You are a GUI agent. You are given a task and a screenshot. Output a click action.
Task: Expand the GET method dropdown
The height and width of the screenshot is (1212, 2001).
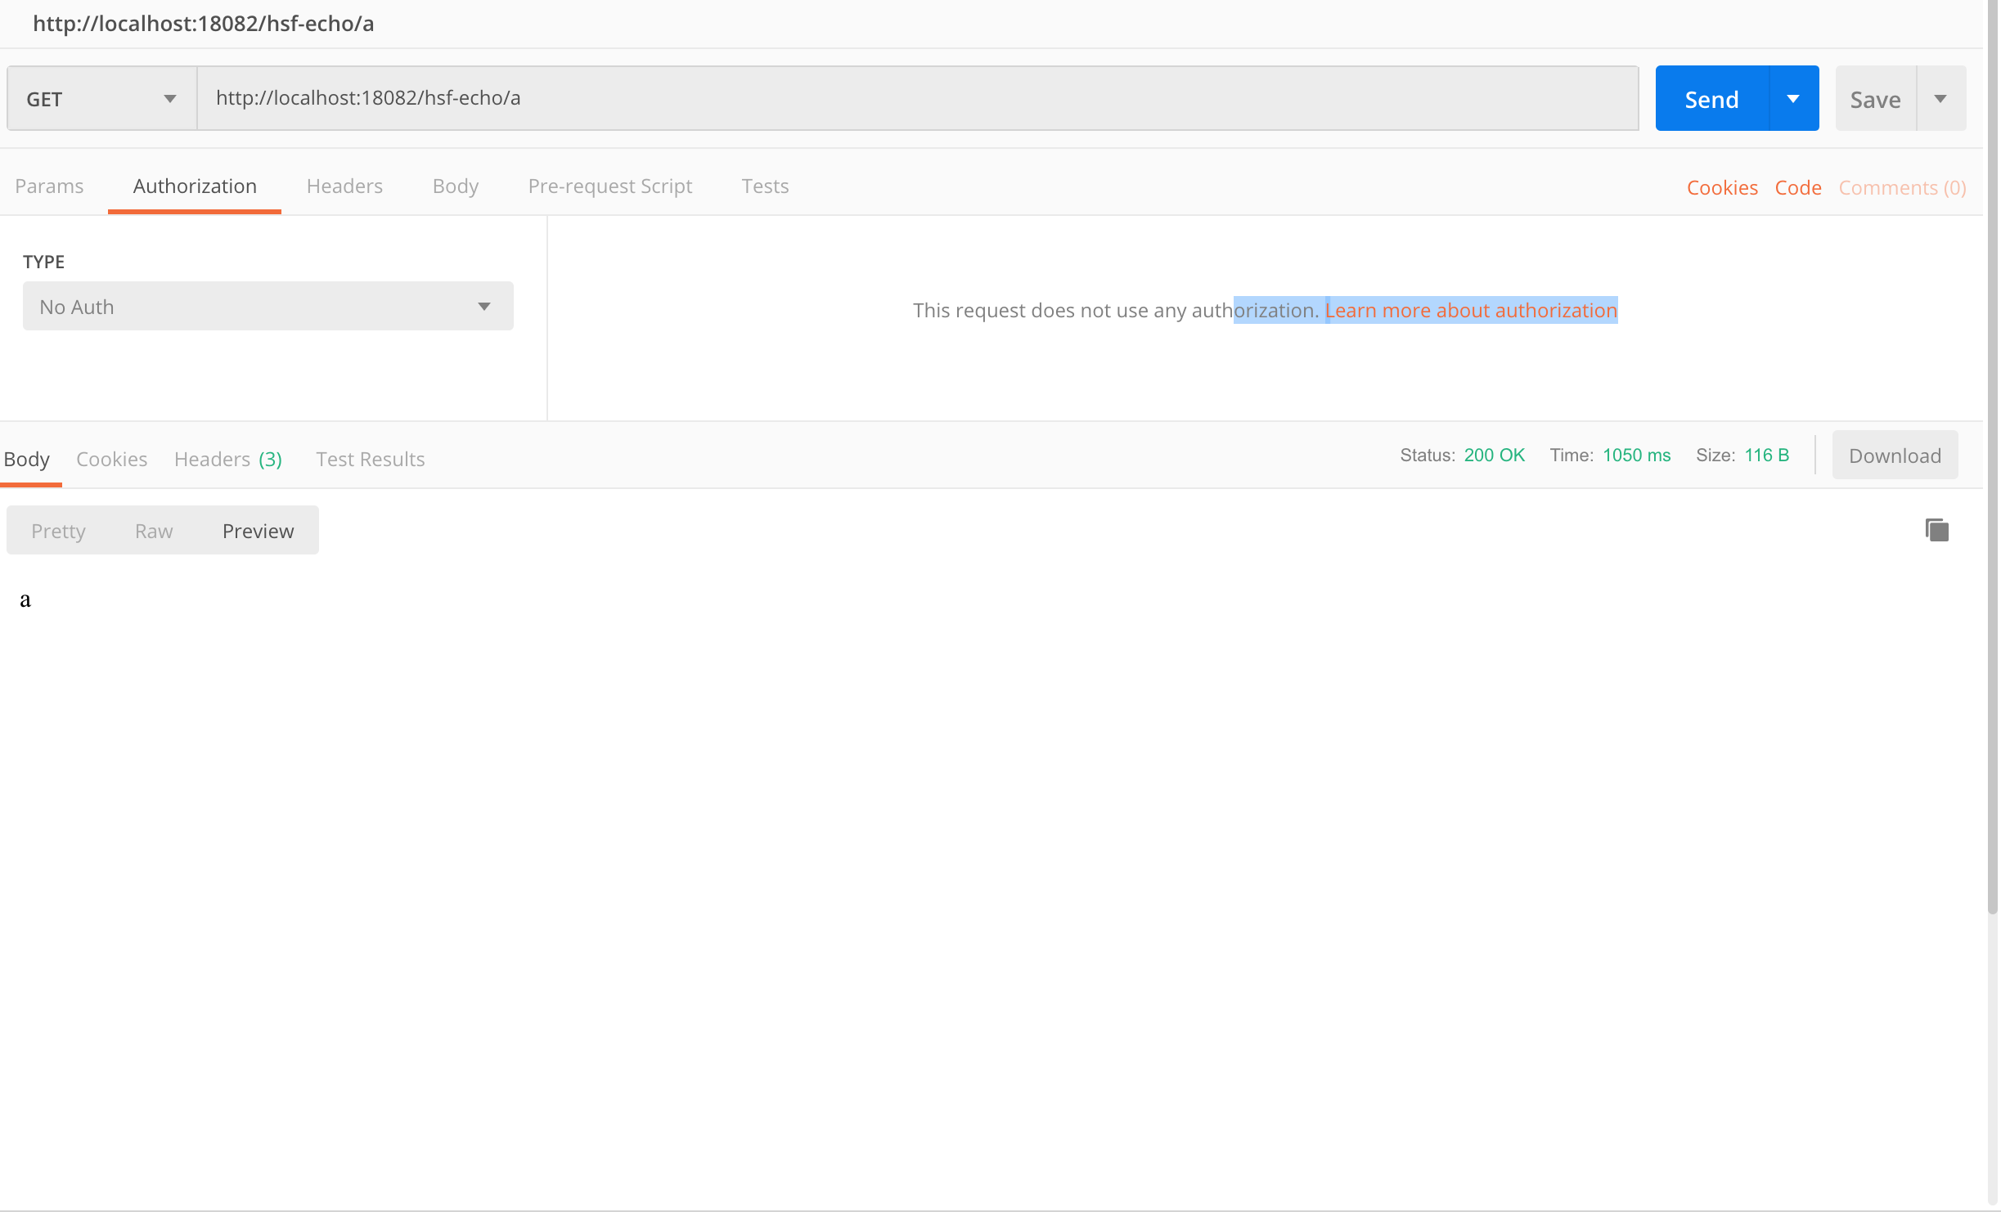coord(101,99)
